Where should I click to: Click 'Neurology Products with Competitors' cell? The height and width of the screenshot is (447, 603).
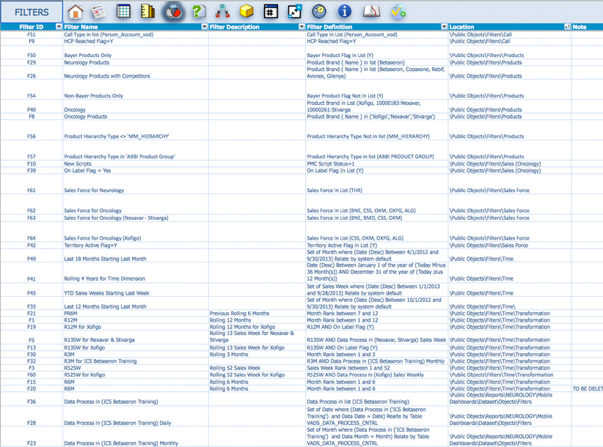click(x=107, y=76)
